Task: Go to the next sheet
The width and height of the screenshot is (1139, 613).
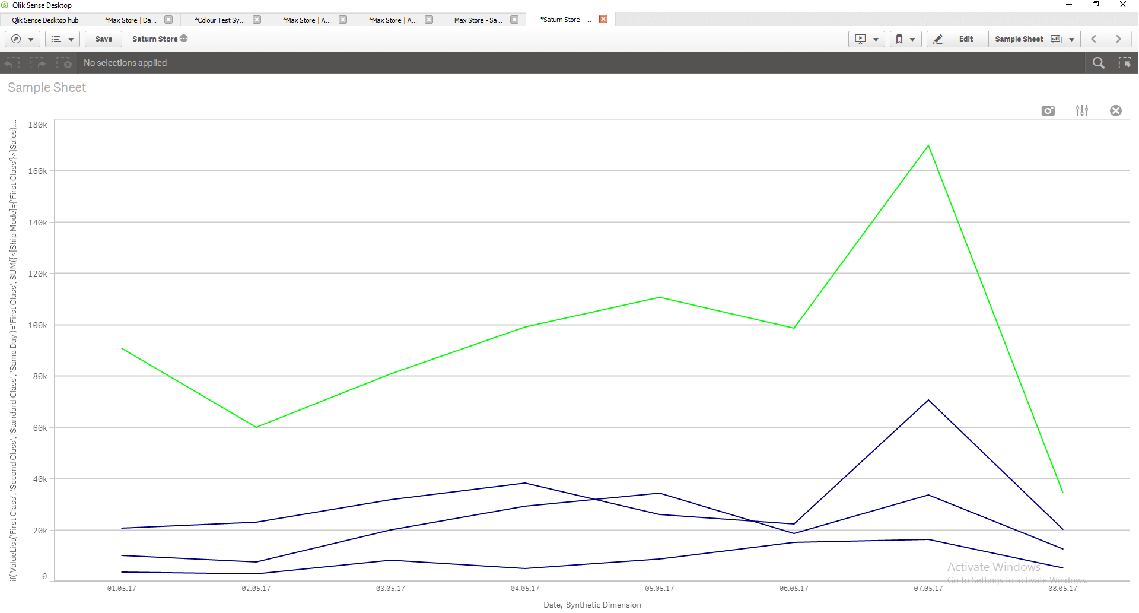Action: pos(1119,39)
